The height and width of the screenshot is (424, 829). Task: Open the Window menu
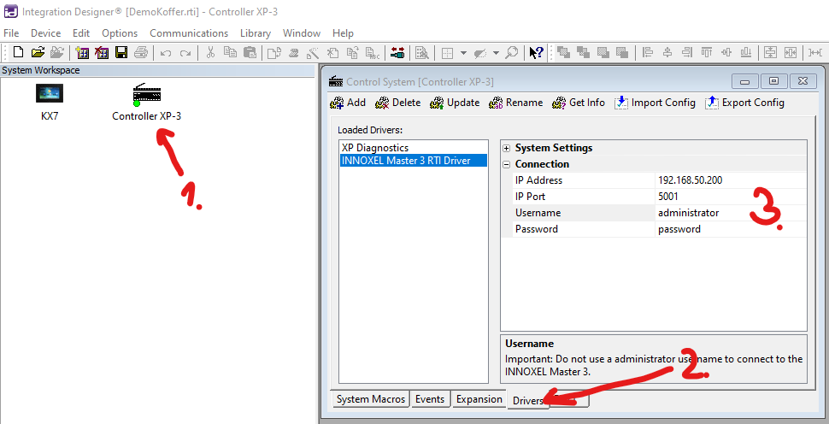click(x=302, y=32)
